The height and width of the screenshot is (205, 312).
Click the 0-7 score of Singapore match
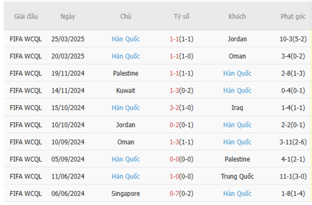pyautogui.click(x=173, y=193)
